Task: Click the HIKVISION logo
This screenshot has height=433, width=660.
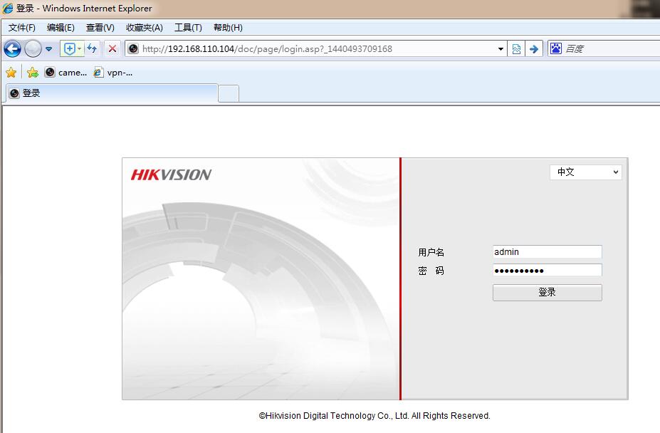Action: coord(171,174)
